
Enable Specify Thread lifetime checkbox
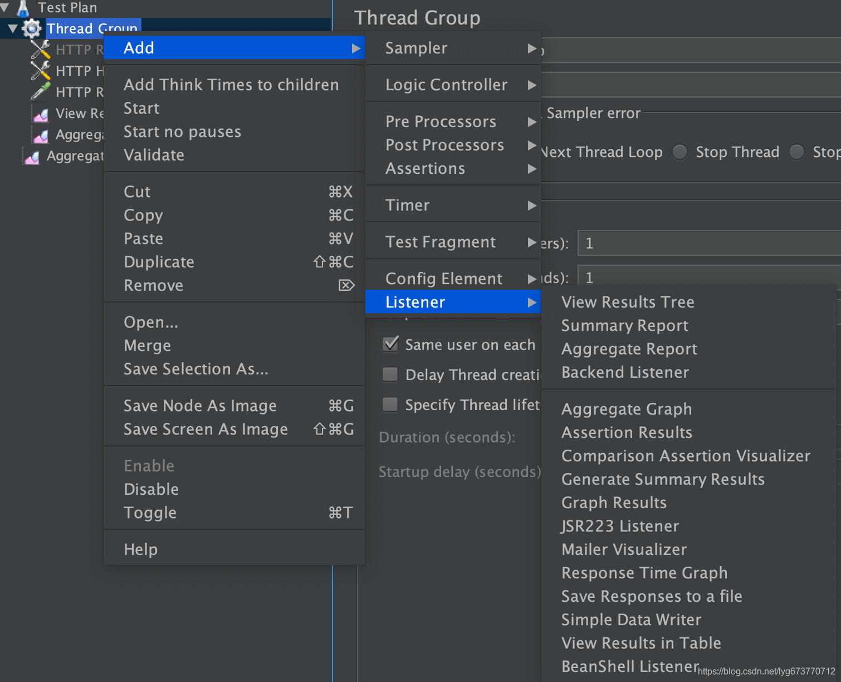coord(390,405)
